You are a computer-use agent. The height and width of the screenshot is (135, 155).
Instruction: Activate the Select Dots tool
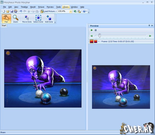pyautogui.click(x=38, y=19)
